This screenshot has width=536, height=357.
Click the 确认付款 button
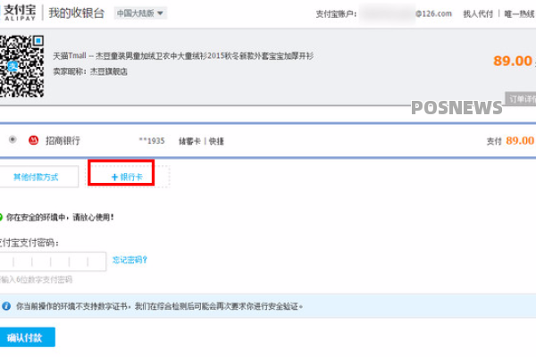click(x=26, y=337)
